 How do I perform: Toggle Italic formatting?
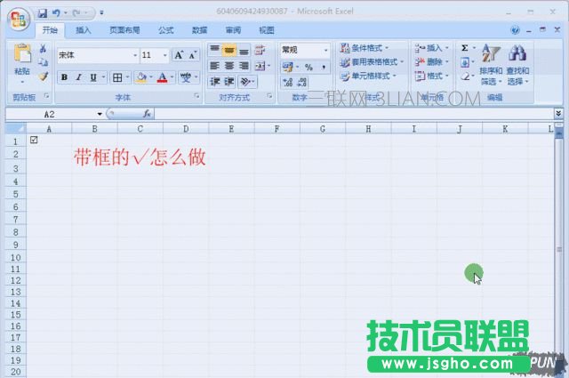pos(79,77)
